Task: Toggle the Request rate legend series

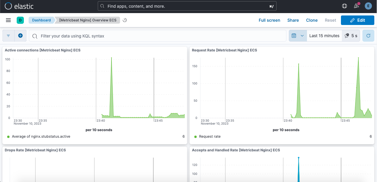Action: pos(210,136)
